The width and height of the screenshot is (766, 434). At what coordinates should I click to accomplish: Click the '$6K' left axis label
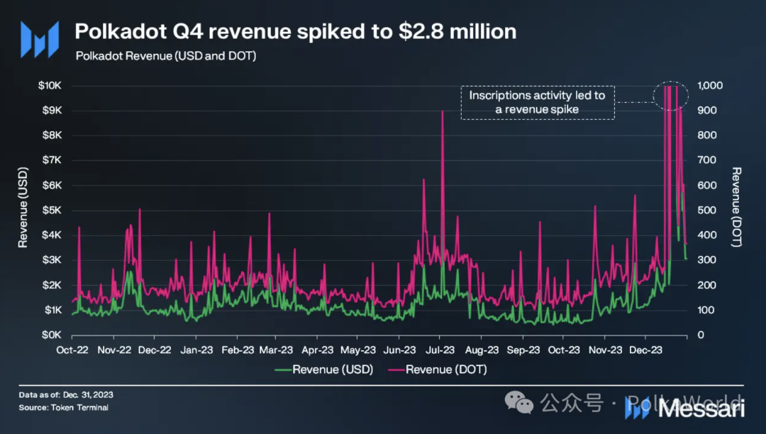tap(52, 186)
